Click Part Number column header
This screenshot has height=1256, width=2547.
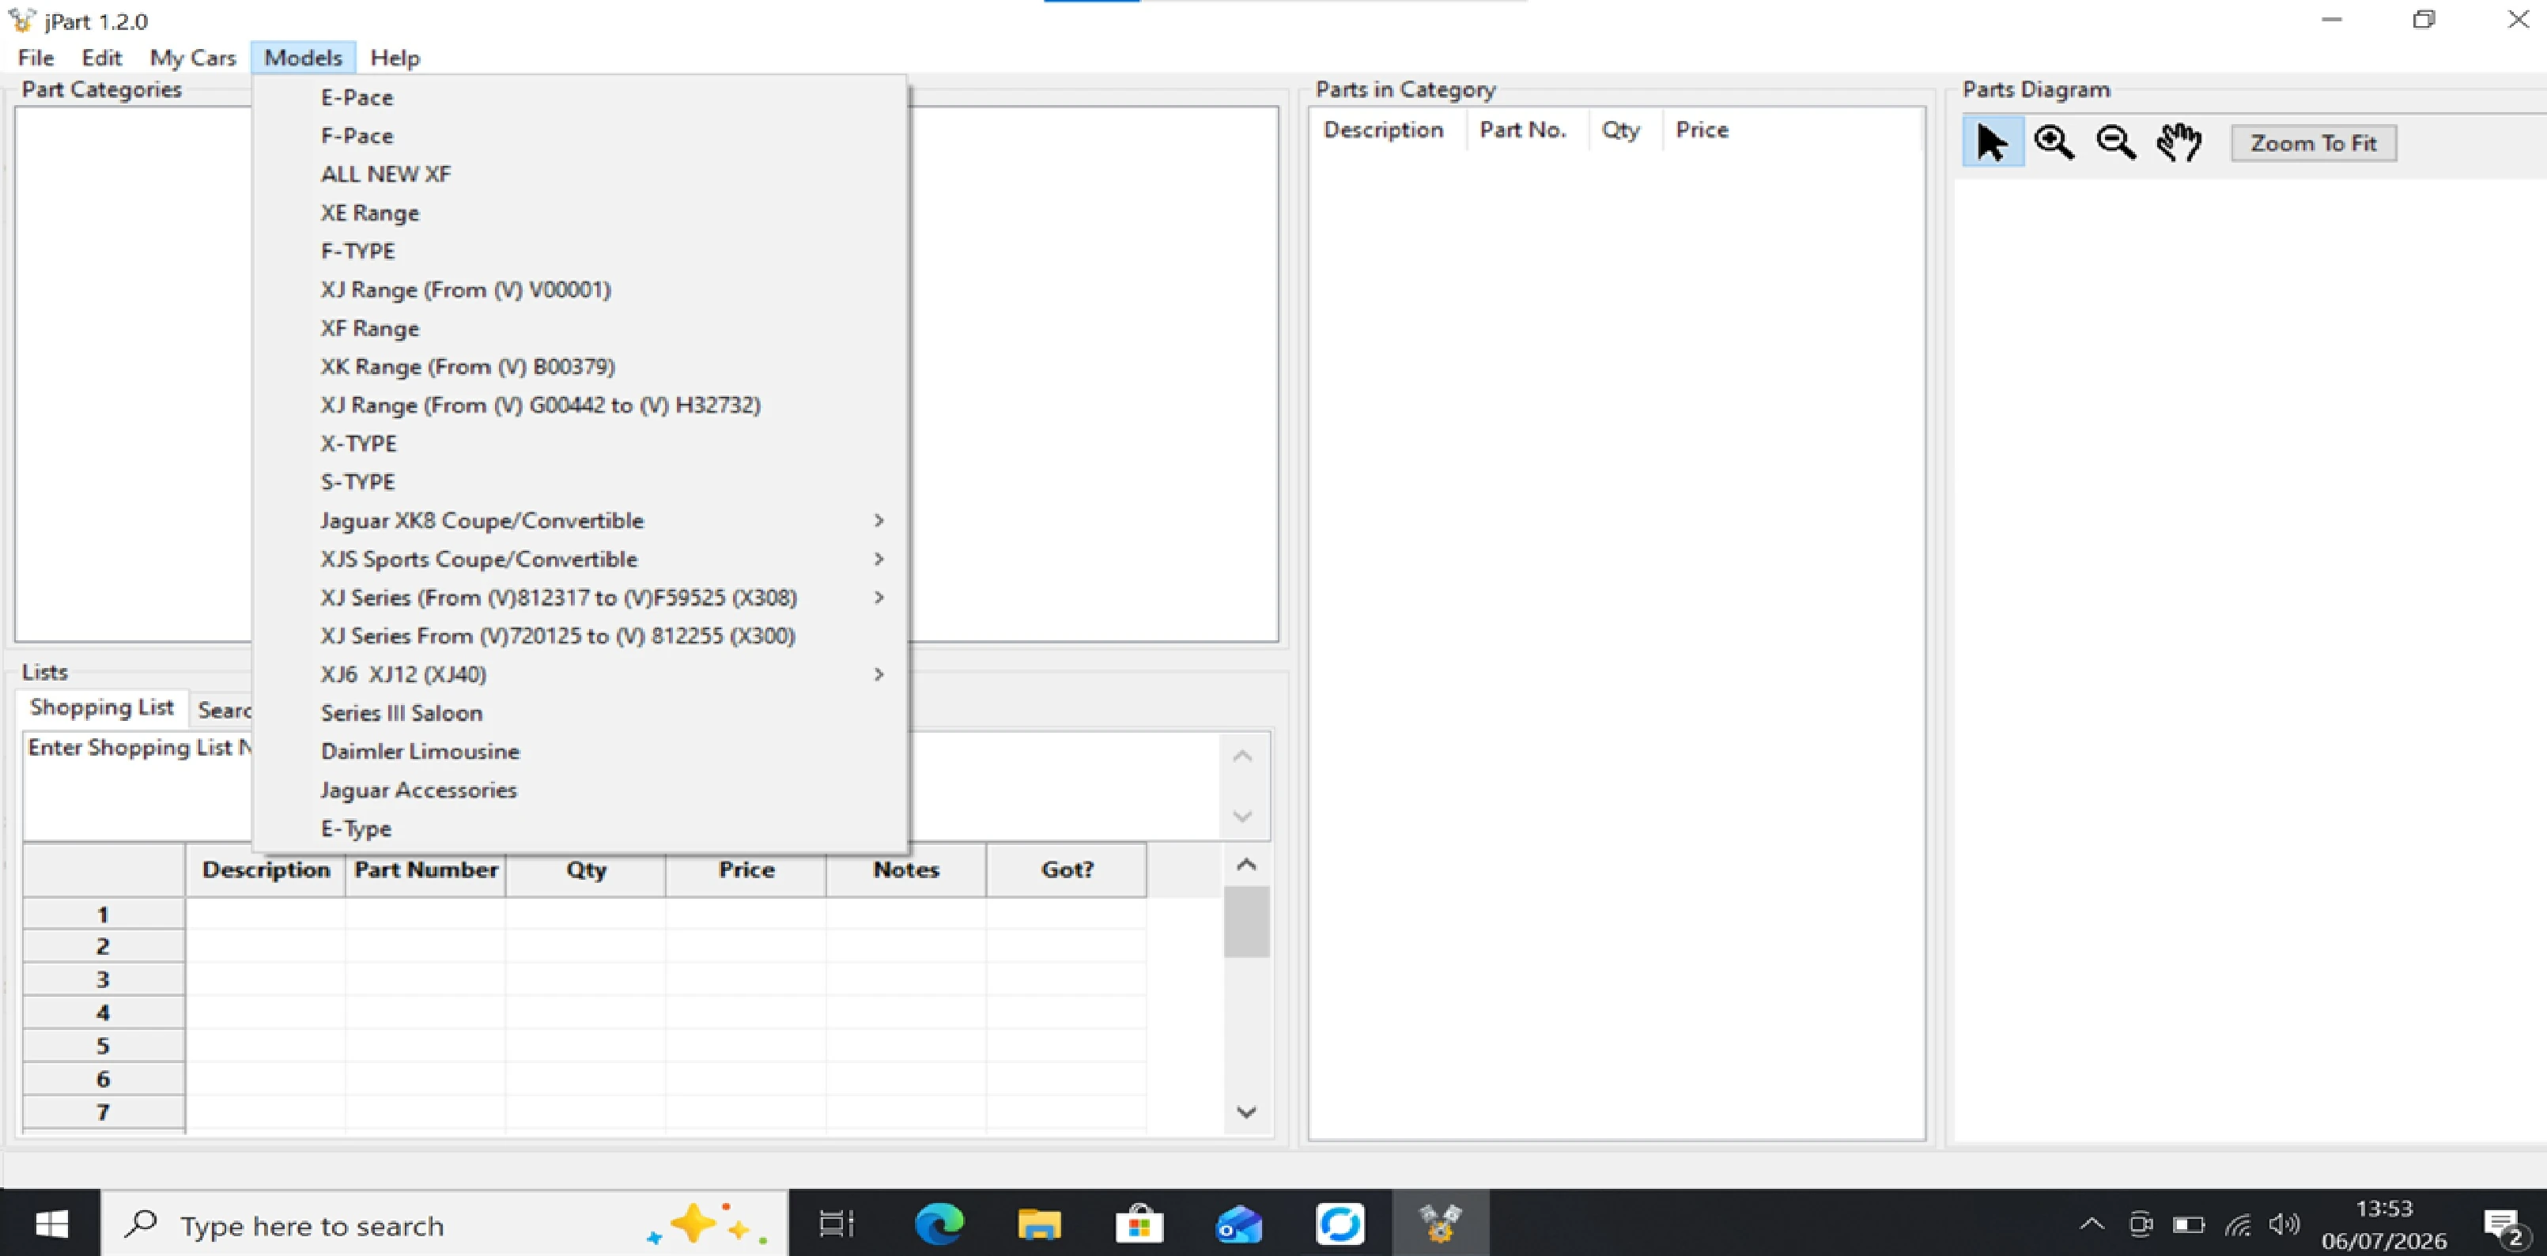[426, 869]
